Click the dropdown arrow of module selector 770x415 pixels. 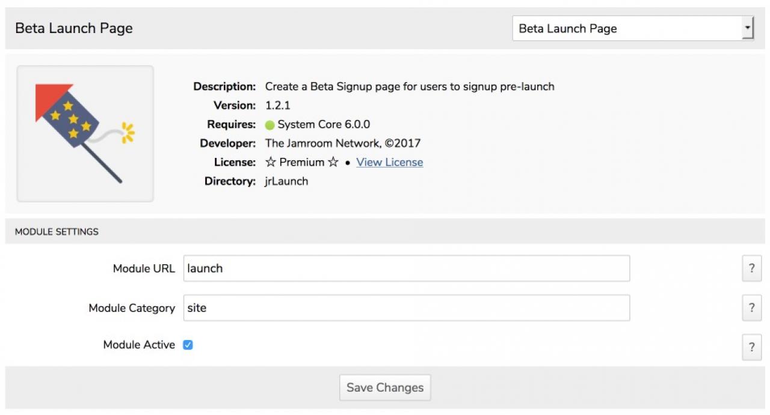[747, 28]
